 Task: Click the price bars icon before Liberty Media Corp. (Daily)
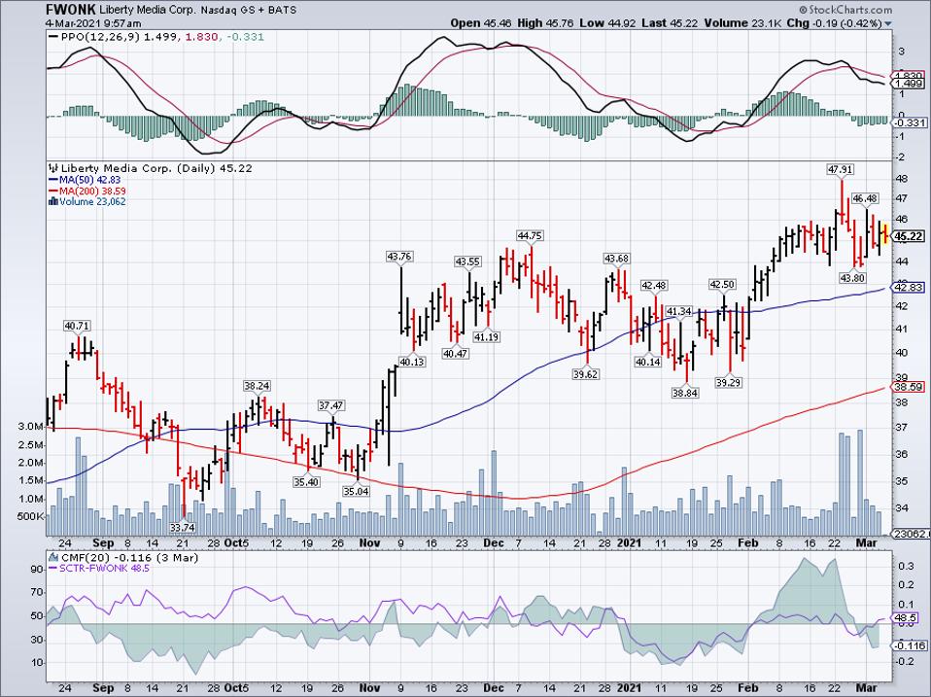pyautogui.click(x=53, y=168)
